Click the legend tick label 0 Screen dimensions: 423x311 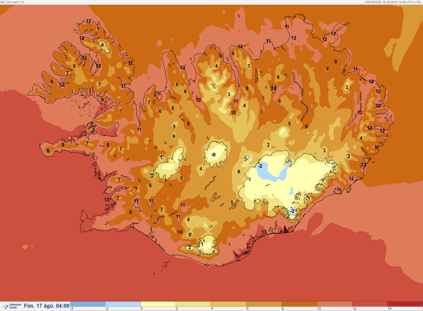click(x=141, y=309)
